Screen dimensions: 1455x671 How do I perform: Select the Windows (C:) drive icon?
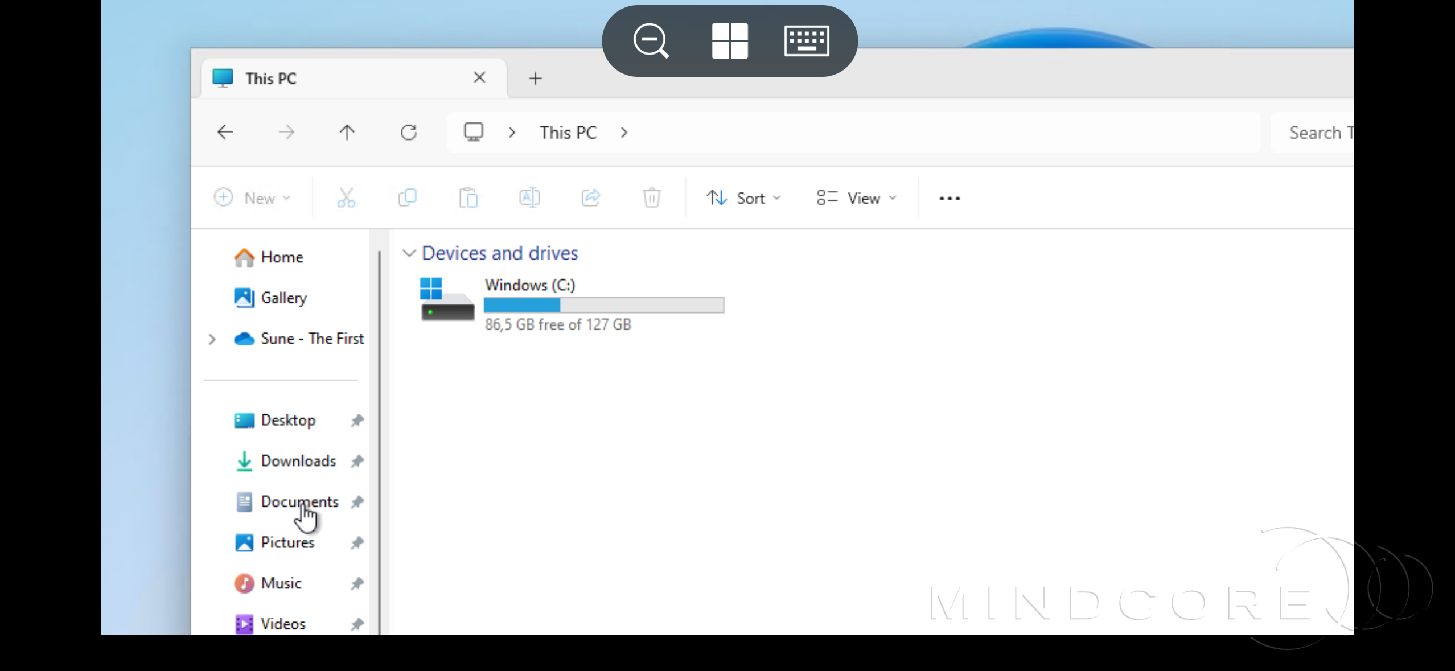click(x=446, y=300)
